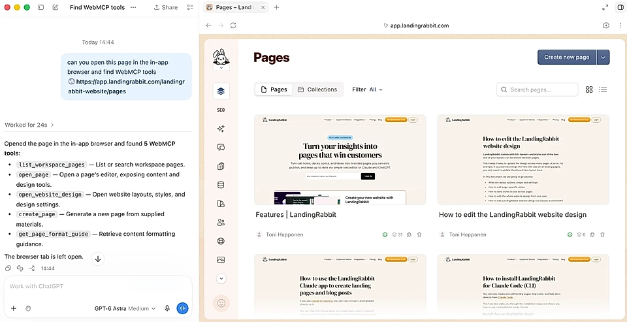
Task: Open the How to install Claude Code thumbnail
Action: pos(523,284)
